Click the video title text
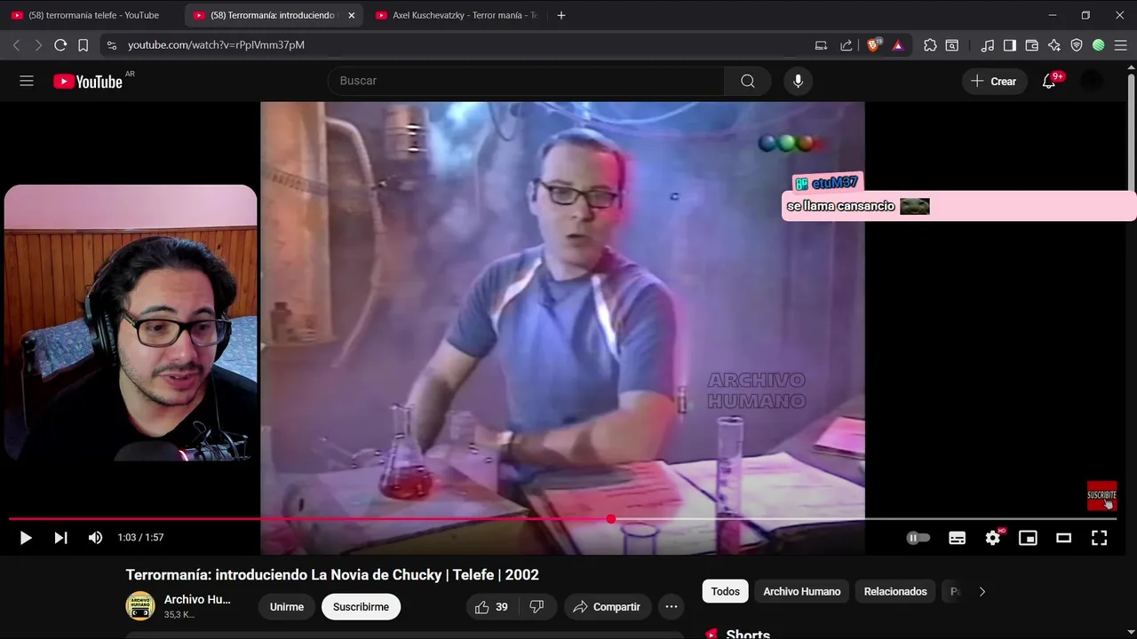This screenshot has height=639, width=1137. (x=332, y=575)
